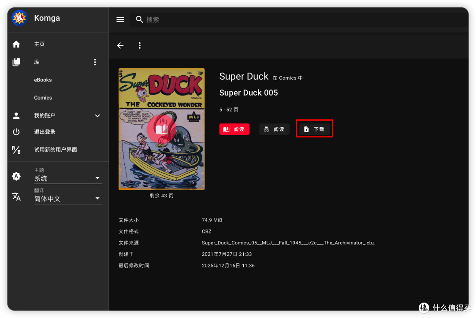Viewport: 476px width, 318px height.
Task: Click the 我的账户 person icon
Action: pos(16,115)
